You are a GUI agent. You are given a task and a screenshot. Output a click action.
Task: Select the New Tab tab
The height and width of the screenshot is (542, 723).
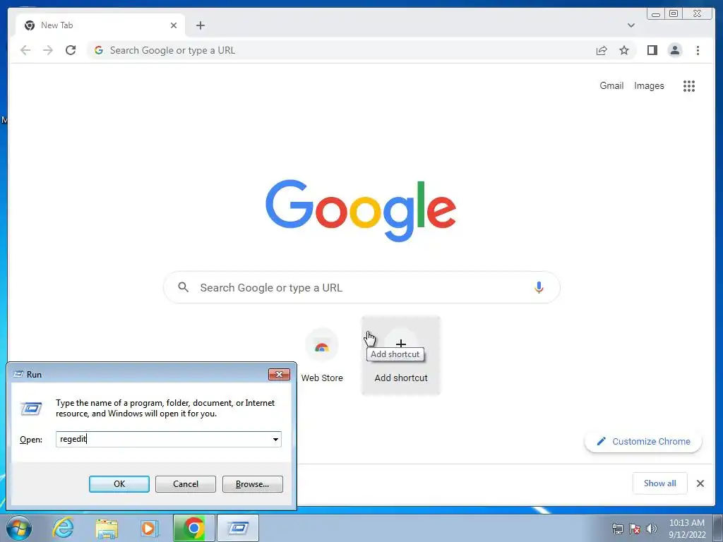pos(100,25)
